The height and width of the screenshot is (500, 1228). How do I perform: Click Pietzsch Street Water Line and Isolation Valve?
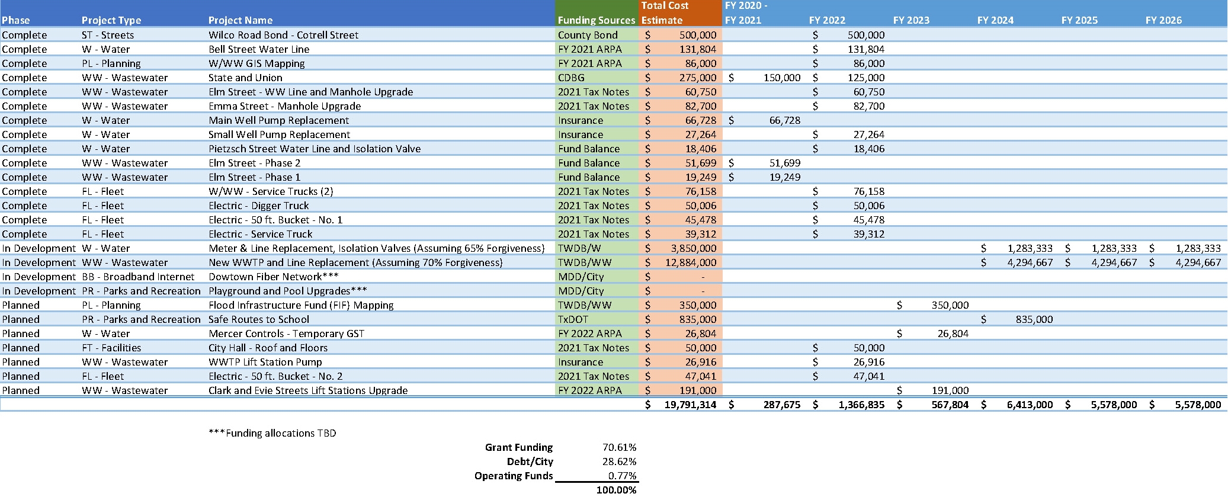315,149
